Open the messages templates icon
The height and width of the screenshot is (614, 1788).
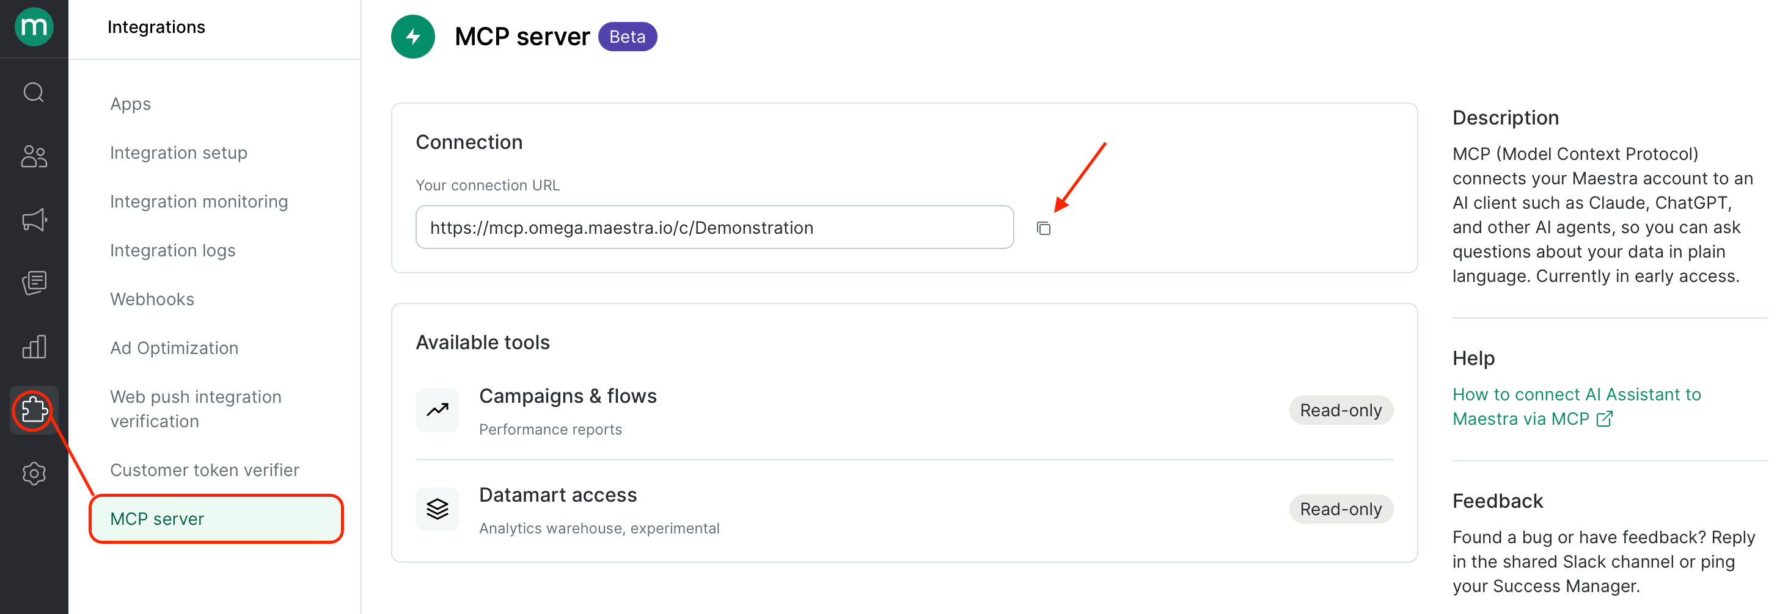pyautogui.click(x=34, y=283)
